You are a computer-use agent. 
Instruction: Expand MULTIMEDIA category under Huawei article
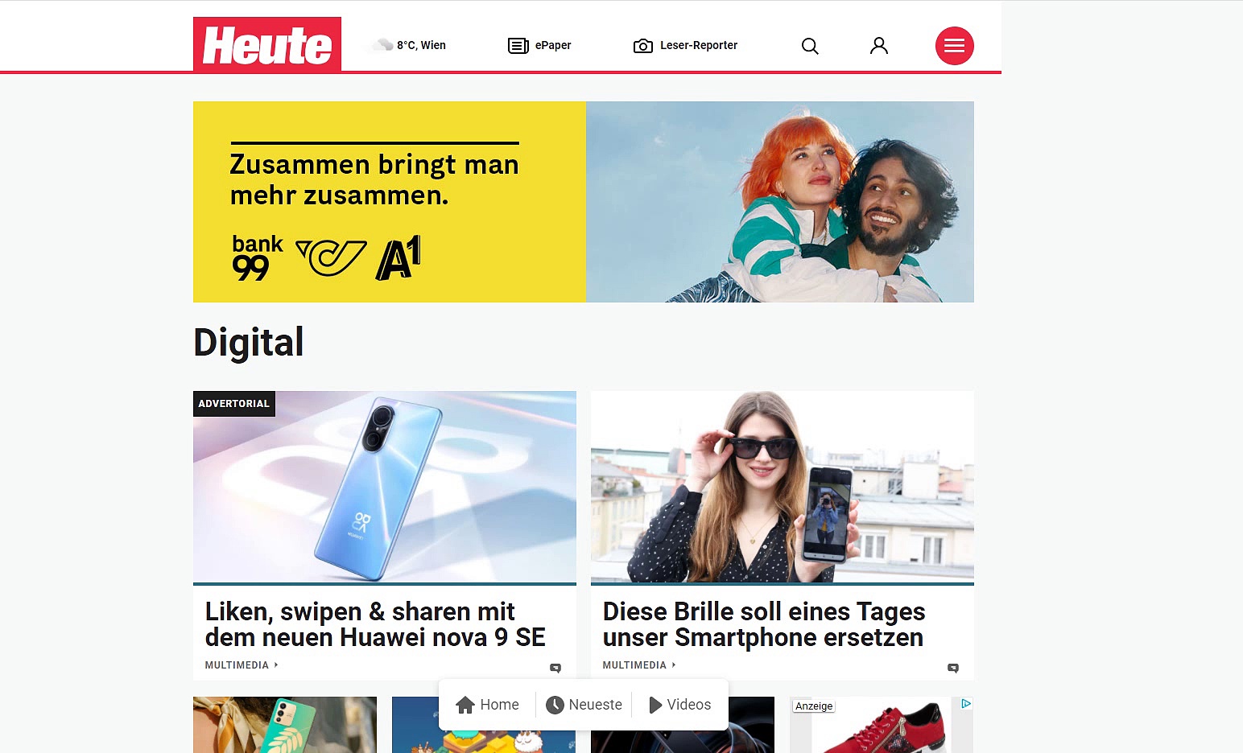point(242,665)
